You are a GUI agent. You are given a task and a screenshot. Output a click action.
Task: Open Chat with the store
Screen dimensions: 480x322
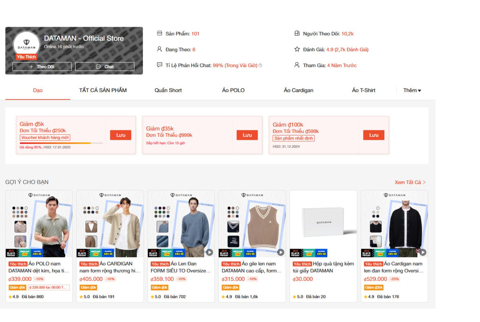coord(105,66)
